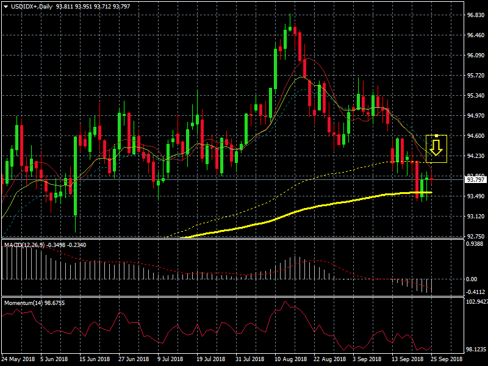Click the 102.9427 momentum scale value

476,302
